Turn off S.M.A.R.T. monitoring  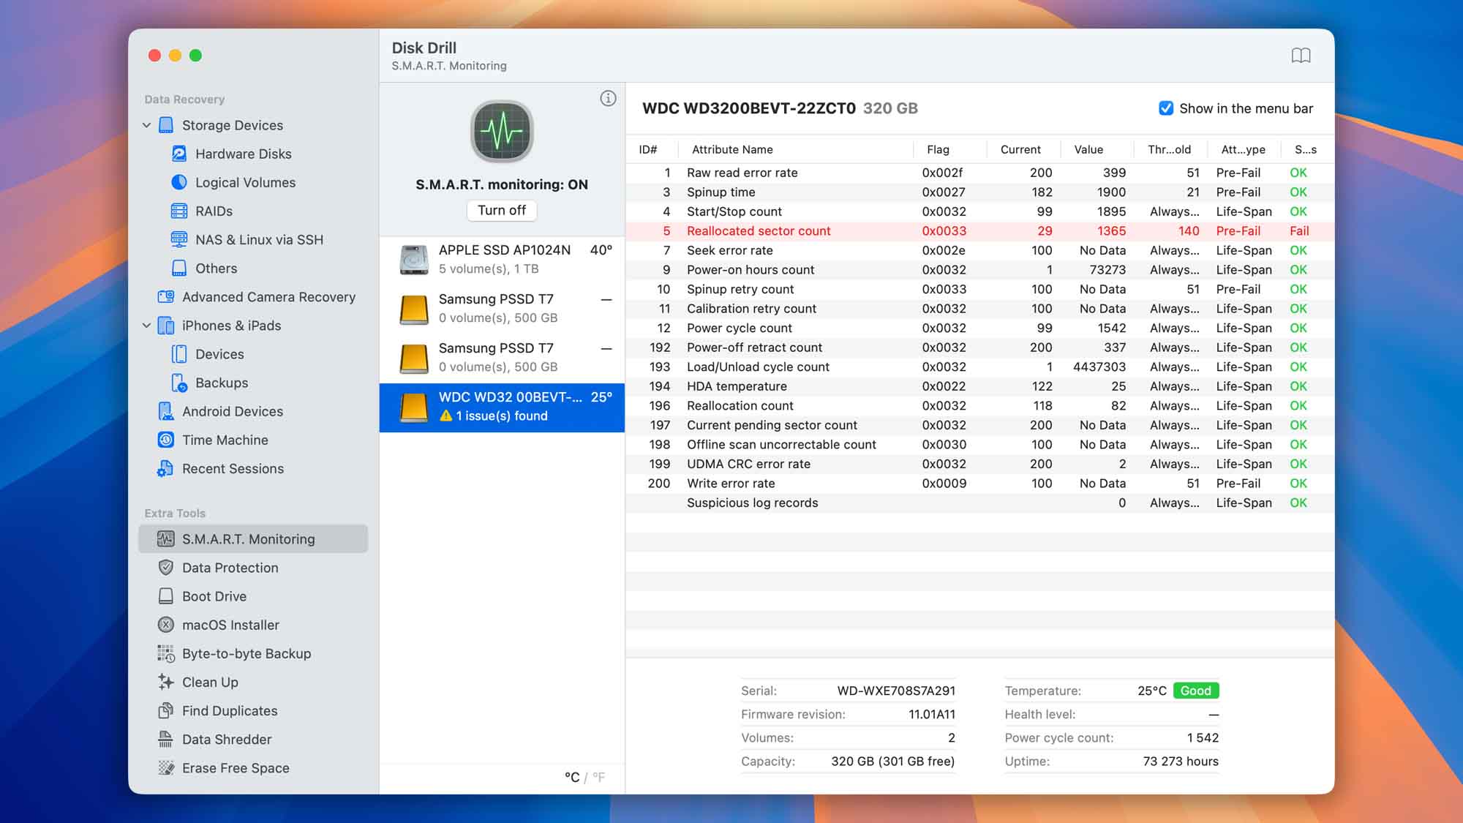(502, 211)
